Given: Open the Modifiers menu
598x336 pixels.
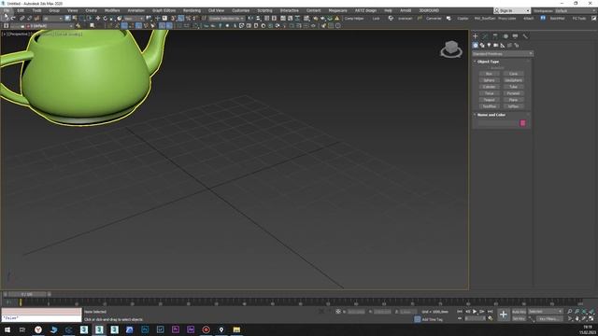Looking at the screenshot, I should [112, 10].
